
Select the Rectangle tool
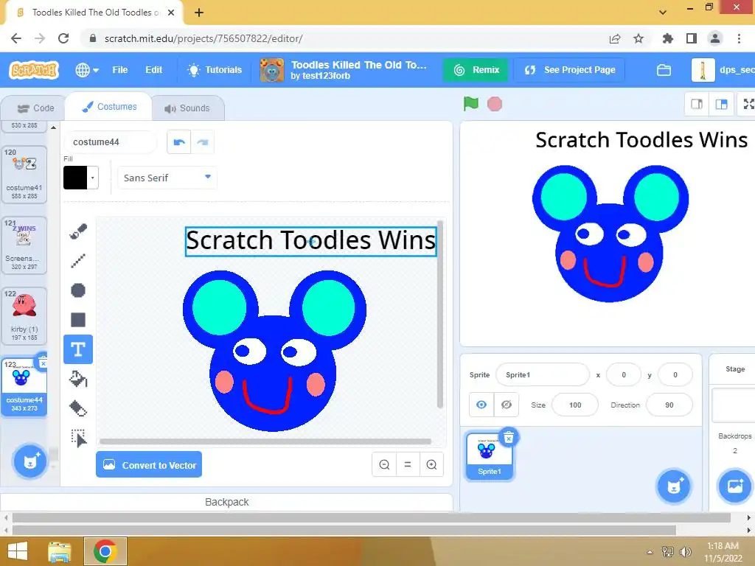click(78, 320)
